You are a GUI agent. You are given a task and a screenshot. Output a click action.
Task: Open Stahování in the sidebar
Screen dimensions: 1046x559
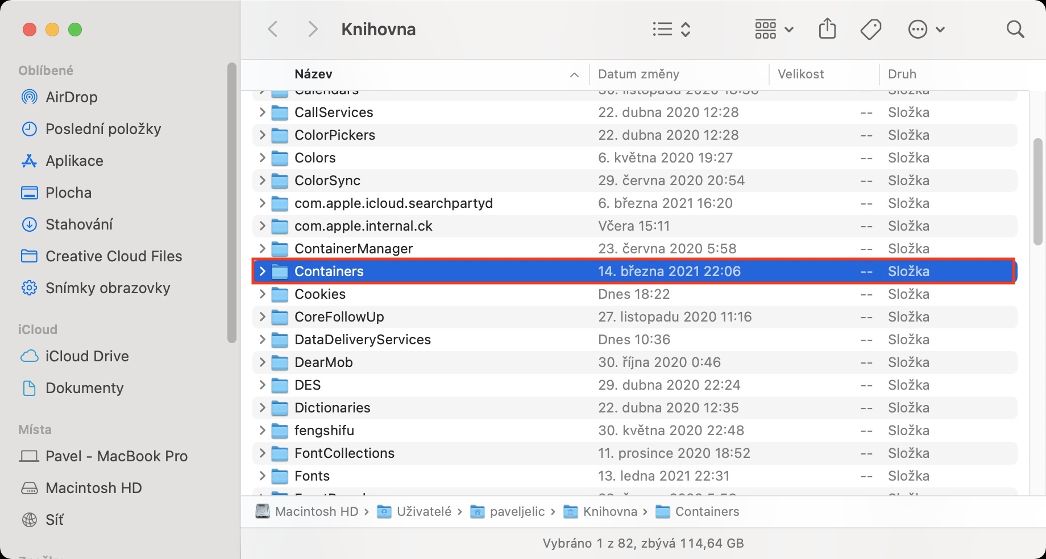[67, 224]
